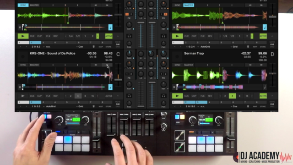
Task: Toggle Deck C keylock note icon
Action: (x=110, y=87)
